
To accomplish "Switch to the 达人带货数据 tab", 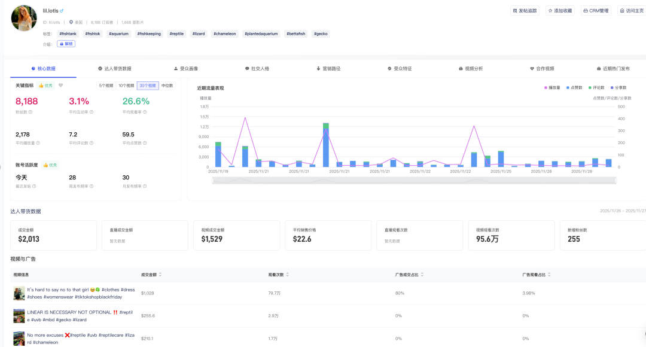I will 114,69.
